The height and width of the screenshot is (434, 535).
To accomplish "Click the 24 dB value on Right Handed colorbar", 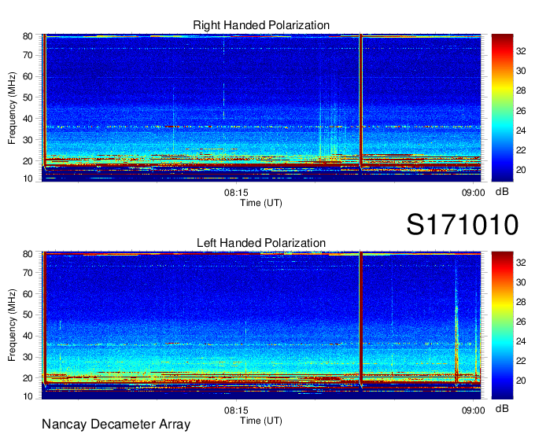I will [521, 131].
